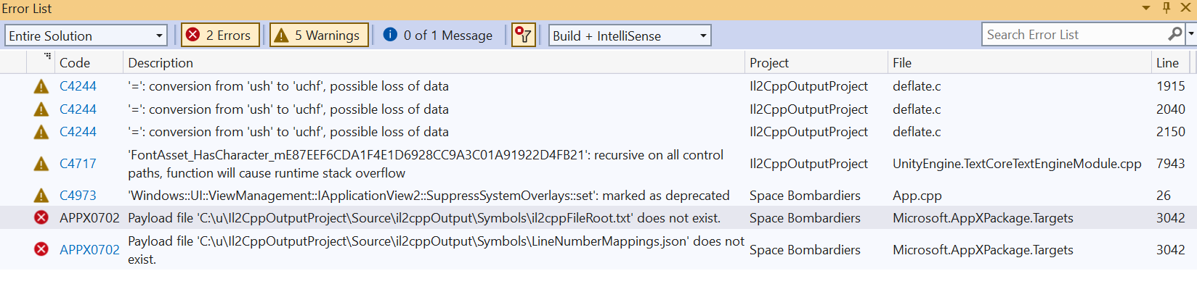Click the error icon on the LineNumberMappings.json row
The height and width of the screenshot is (292, 1197).
[x=41, y=249]
